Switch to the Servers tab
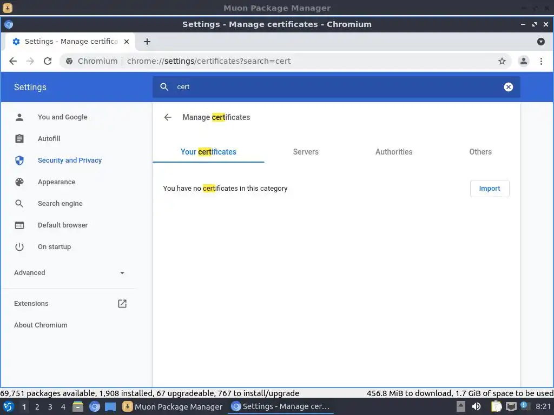The height and width of the screenshot is (415, 554). (306, 152)
